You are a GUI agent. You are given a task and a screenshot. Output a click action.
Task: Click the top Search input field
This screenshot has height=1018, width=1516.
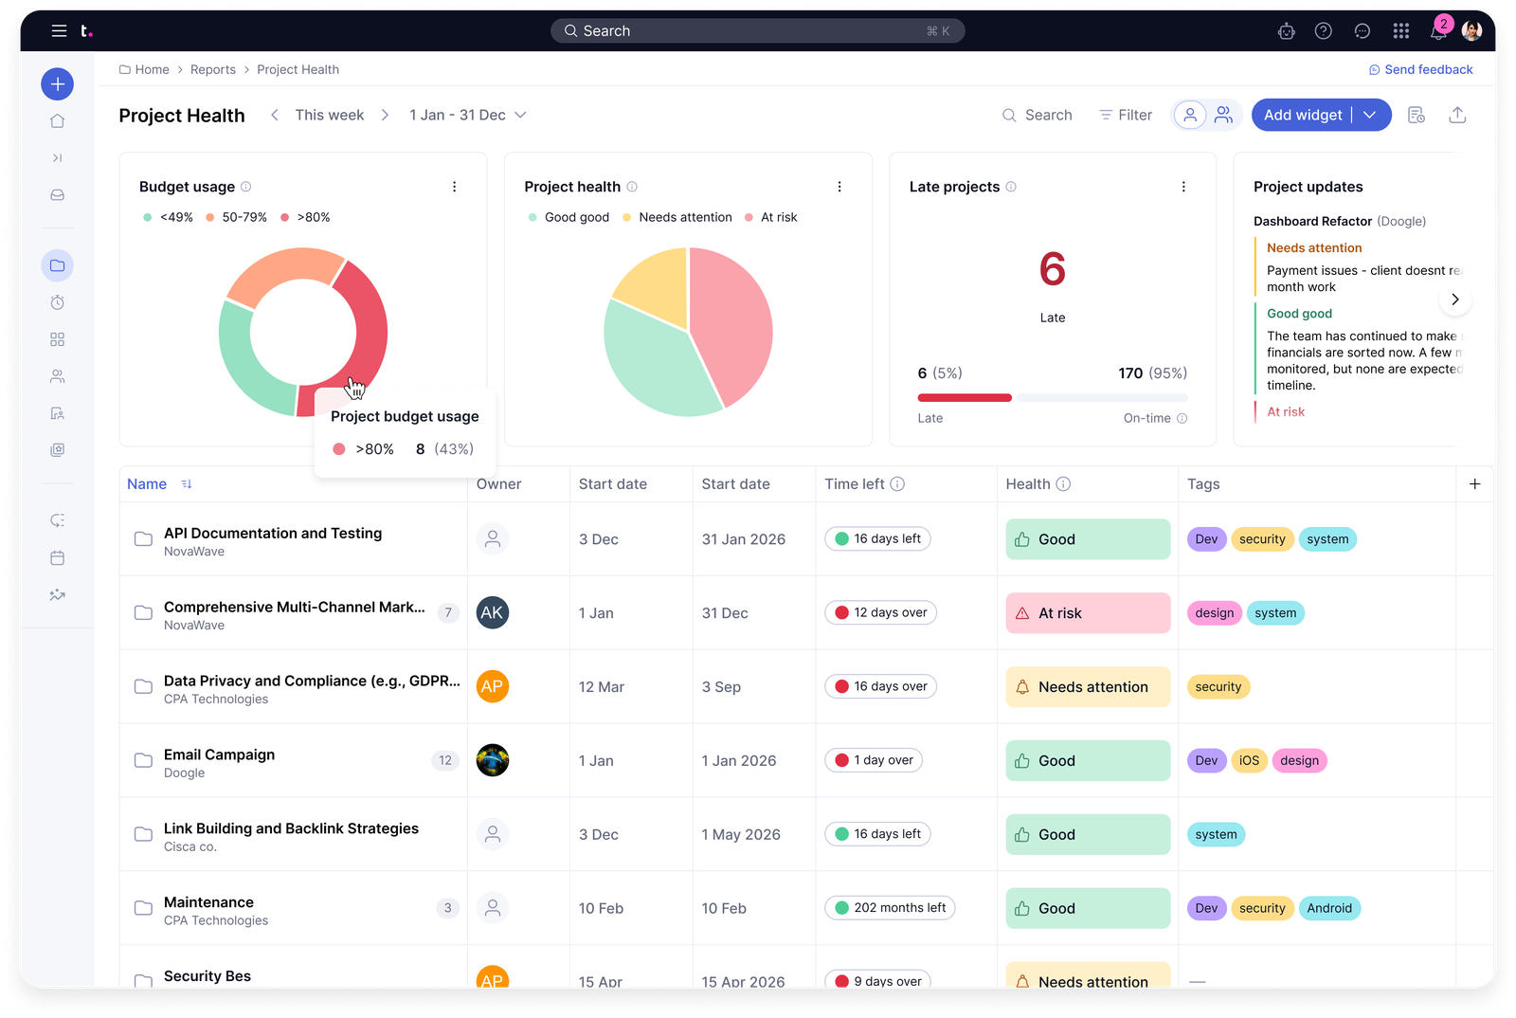757,31
